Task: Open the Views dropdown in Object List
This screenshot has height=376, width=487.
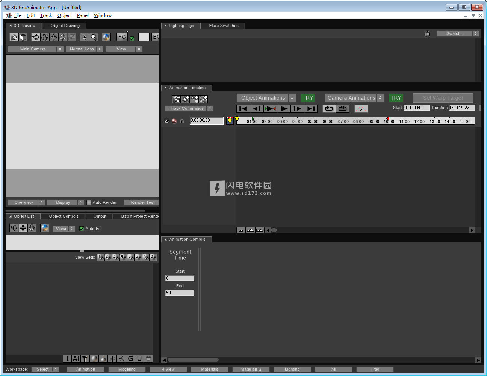Action: pos(64,229)
